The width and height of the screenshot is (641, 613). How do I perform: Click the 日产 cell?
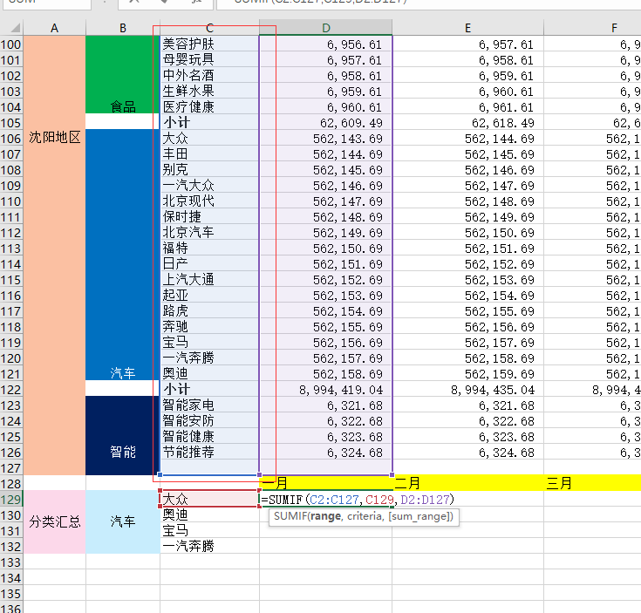[209, 264]
